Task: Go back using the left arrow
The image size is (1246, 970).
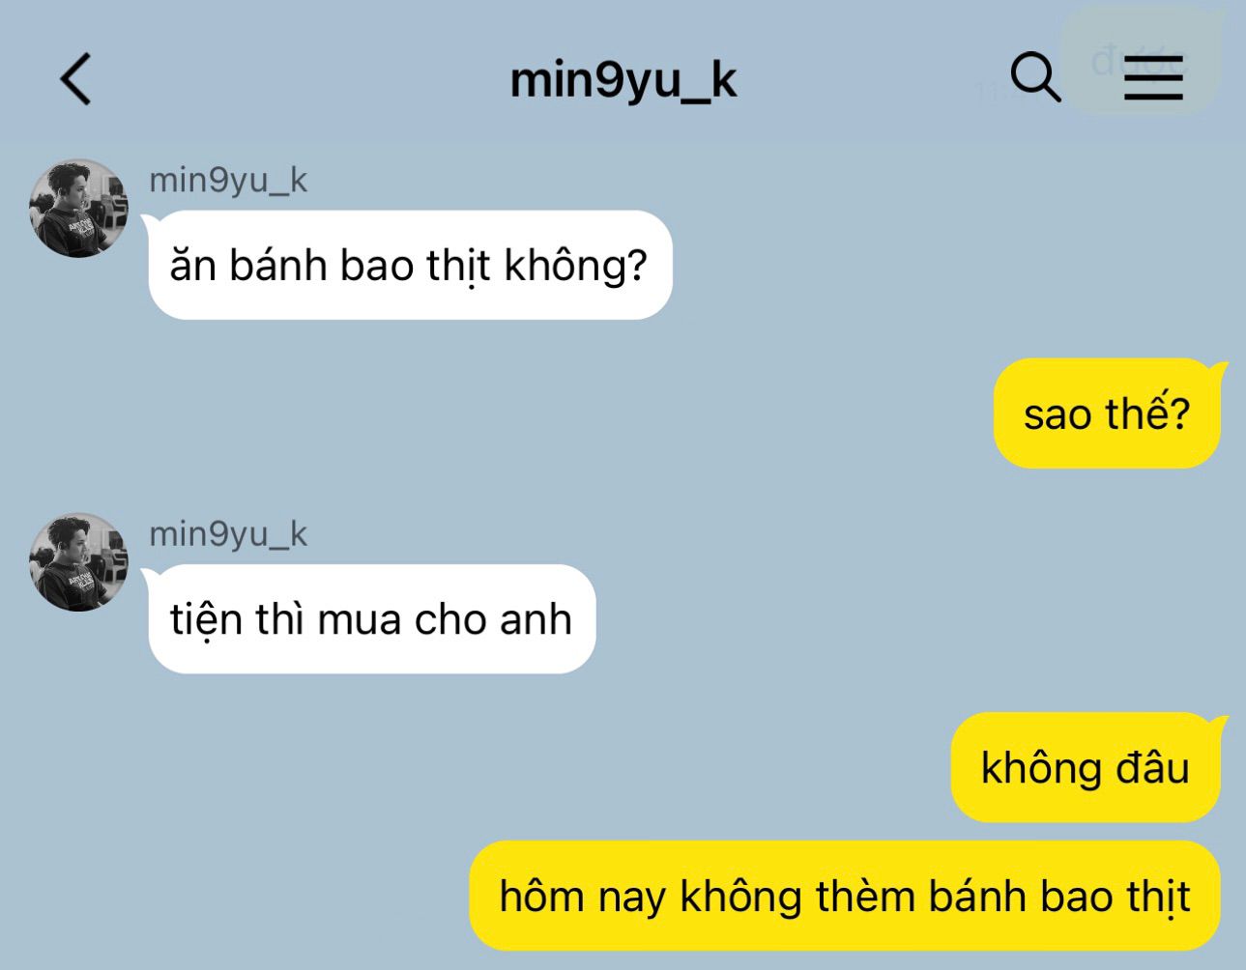Action: (x=76, y=78)
